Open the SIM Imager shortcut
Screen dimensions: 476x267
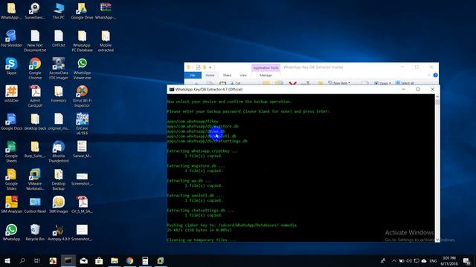[x=58, y=205]
